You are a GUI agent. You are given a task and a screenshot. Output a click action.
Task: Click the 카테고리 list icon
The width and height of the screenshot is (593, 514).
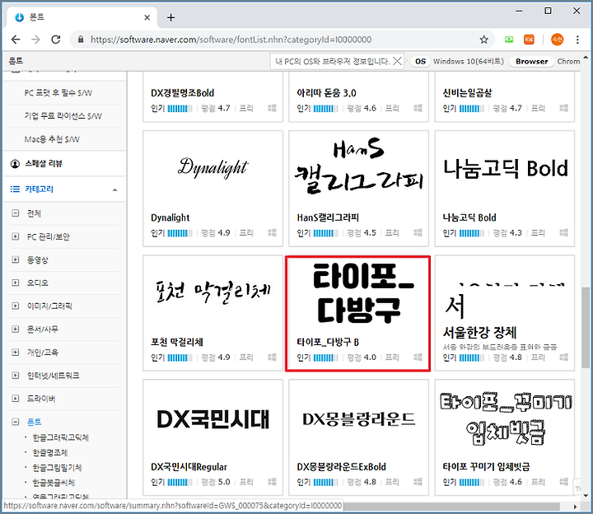(x=15, y=189)
